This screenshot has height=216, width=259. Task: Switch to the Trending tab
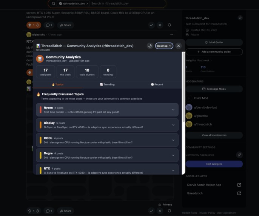(107, 84)
